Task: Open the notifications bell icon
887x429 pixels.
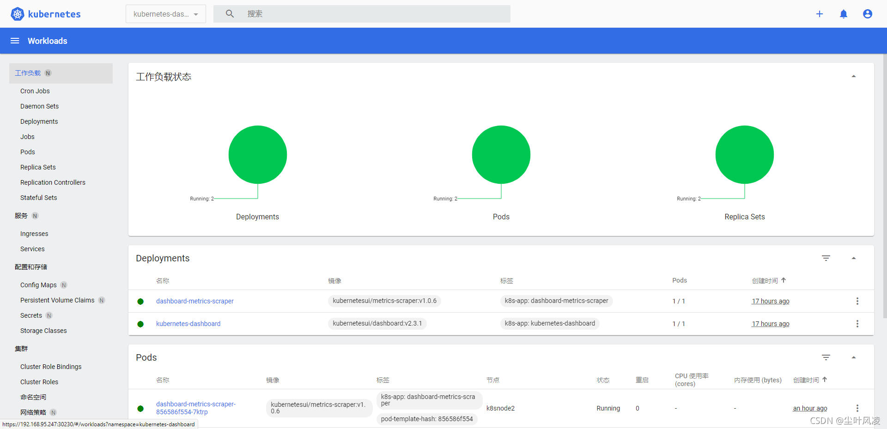Action: tap(844, 14)
